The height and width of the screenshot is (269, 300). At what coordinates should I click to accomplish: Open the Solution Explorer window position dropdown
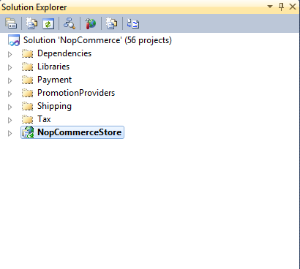tap(270, 7)
